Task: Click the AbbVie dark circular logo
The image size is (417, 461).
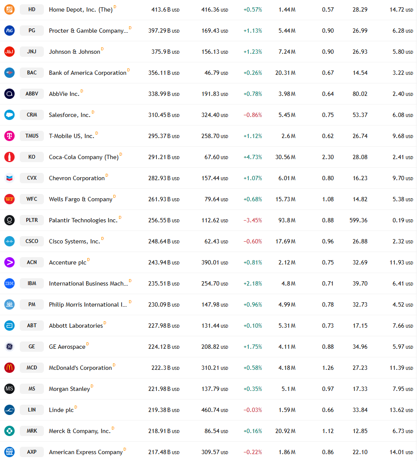Action: (x=9, y=94)
